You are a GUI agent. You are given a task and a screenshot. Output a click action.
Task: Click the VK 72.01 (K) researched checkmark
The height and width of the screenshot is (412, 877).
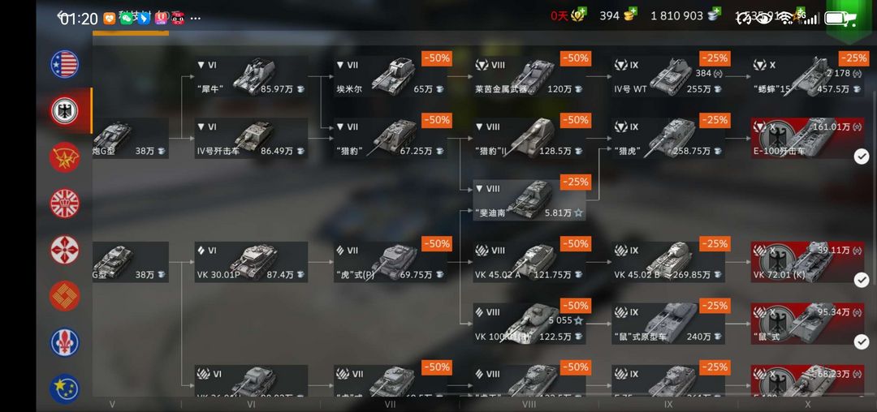(x=862, y=281)
